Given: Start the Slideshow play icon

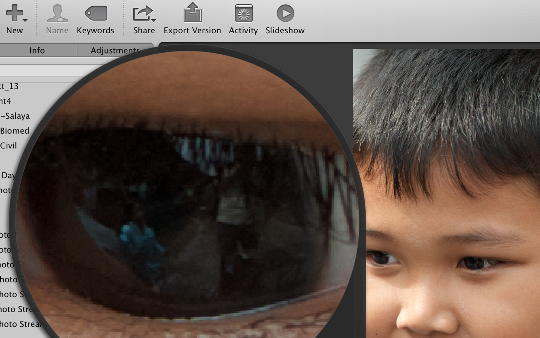Looking at the screenshot, I should coord(285,13).
